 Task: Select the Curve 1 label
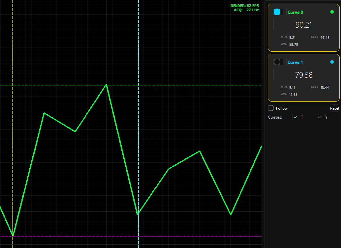pyautogui.click(x=295, y=62)
